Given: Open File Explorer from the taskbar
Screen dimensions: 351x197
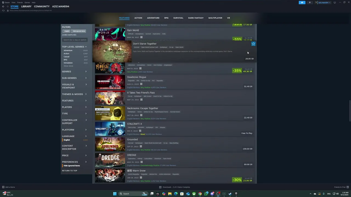Looking at the screenshot, I should click(x=170, y=194).
